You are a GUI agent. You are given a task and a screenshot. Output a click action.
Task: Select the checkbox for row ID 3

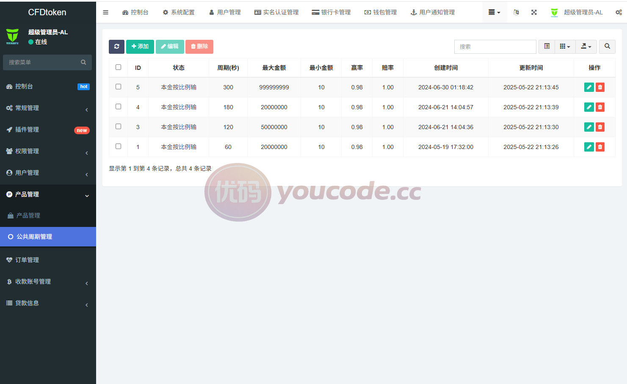tap(118, 127)
